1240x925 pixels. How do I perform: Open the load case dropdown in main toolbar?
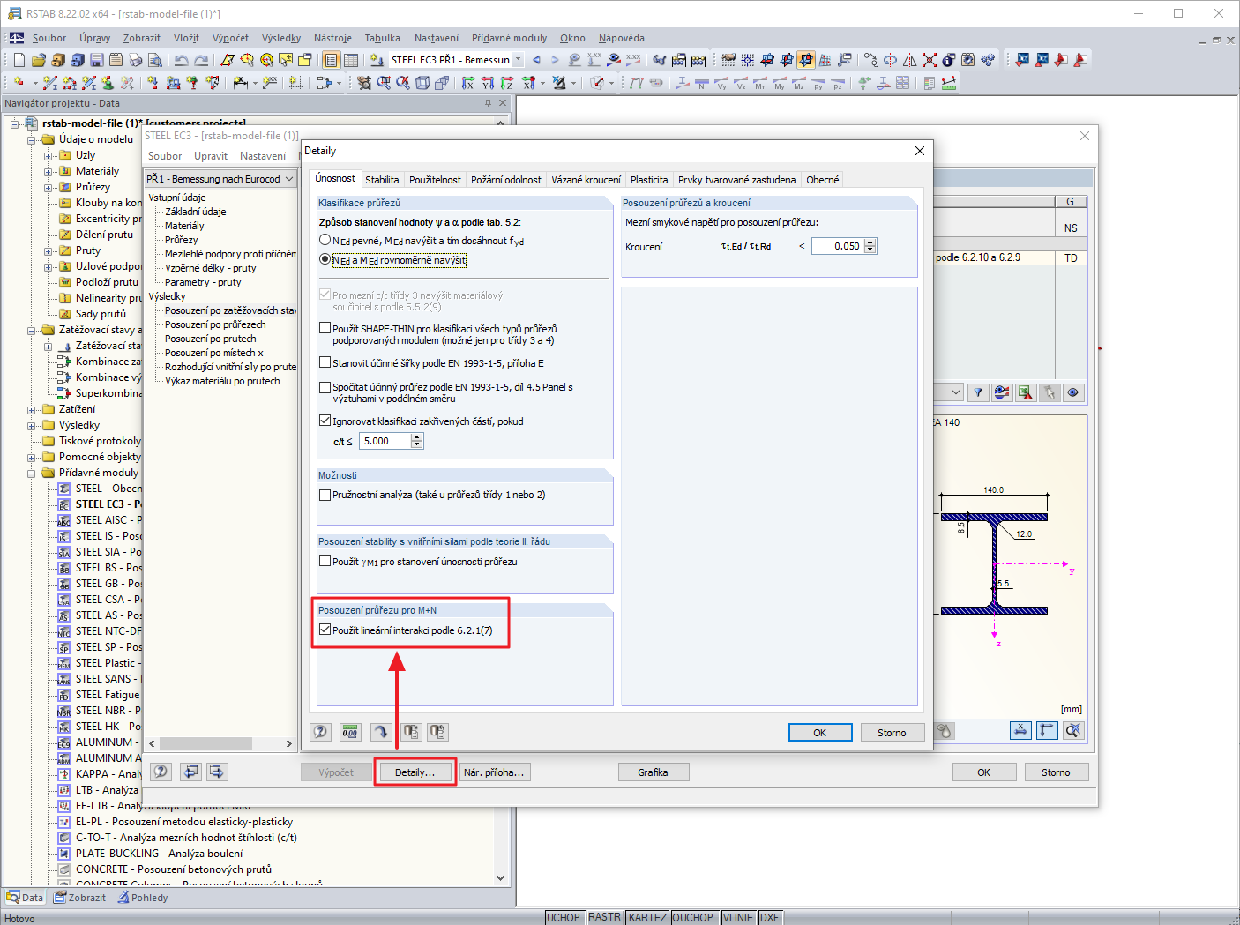click(x=518, y=60)
